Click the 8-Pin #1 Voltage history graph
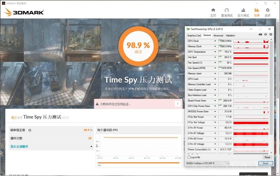Image resolution: width=280 pixels, height=176 pixels. point(251,133)
